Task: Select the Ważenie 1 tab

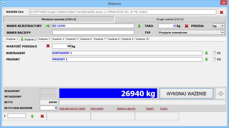Action: tap(12, 39)
